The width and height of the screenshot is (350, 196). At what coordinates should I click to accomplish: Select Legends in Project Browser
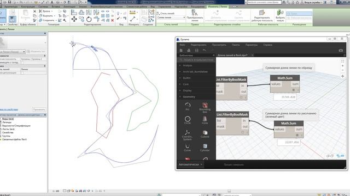pos(7,122)
